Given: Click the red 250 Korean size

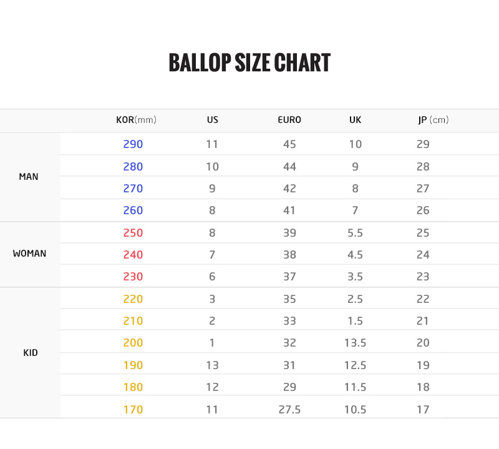Looking at the screenshot, I should click(x=133, y=233).
